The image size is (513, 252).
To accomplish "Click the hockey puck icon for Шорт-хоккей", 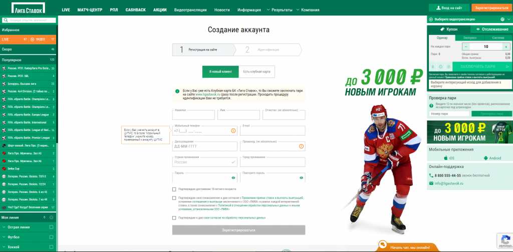I will (4, 145).
